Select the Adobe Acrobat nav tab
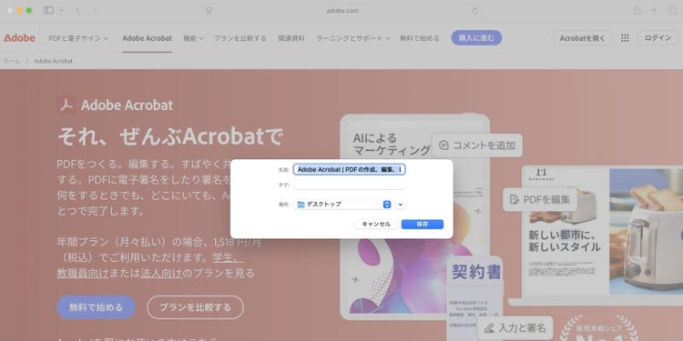683x341 pixels. tap(147, 38)
